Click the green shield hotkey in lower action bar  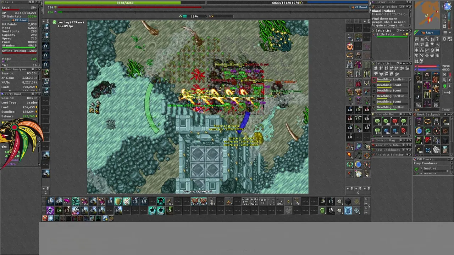point(322,211)
